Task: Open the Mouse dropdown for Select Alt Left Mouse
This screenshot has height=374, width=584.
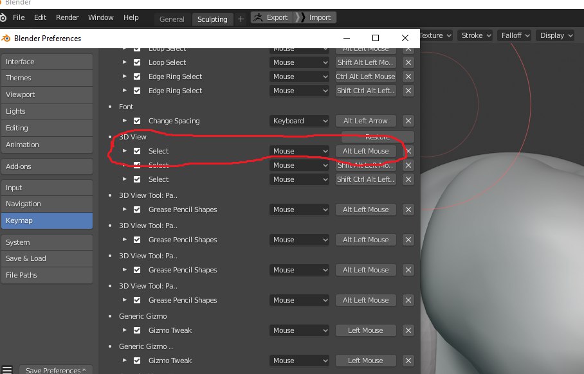Action: (300, 151)
